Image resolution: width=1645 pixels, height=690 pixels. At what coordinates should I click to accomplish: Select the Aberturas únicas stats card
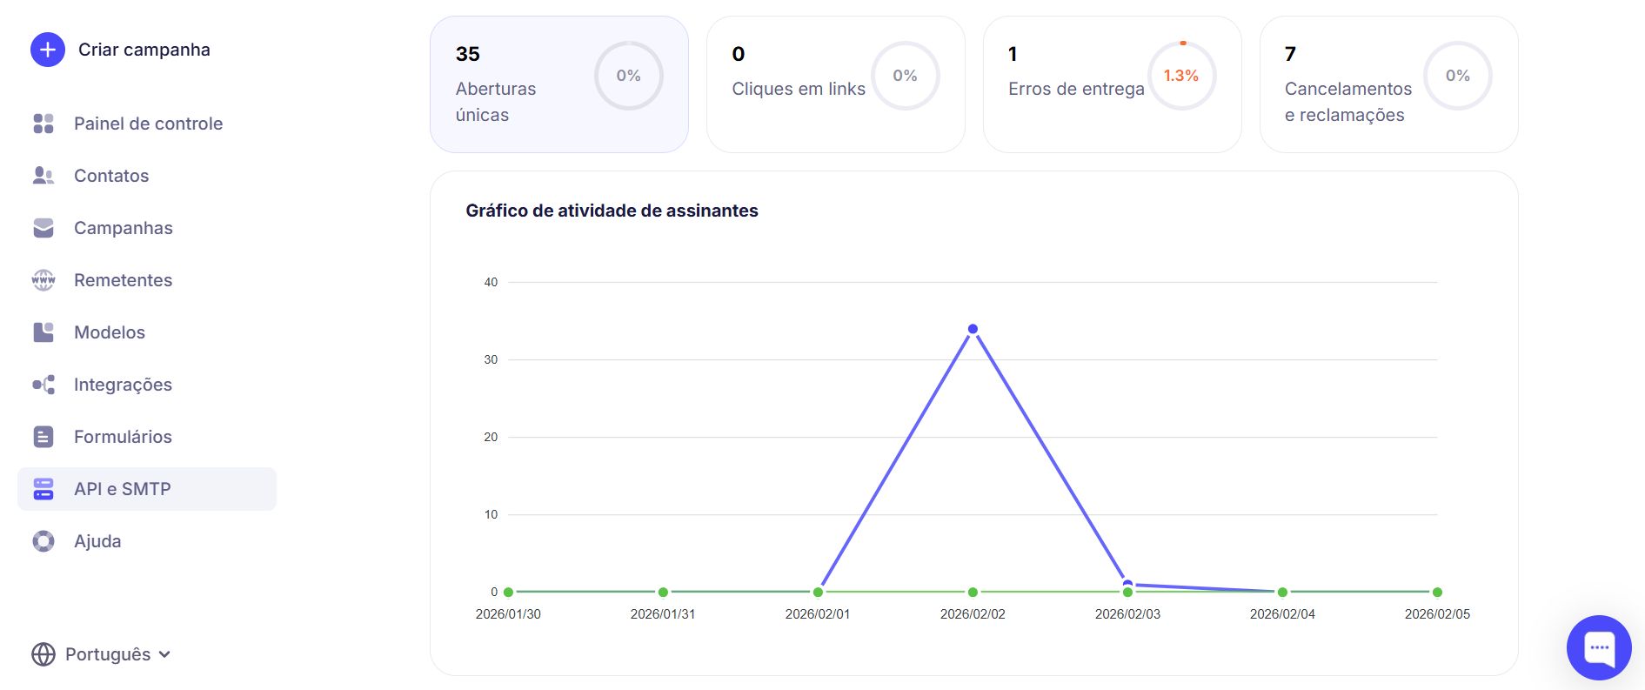click(x=558, y=84)
